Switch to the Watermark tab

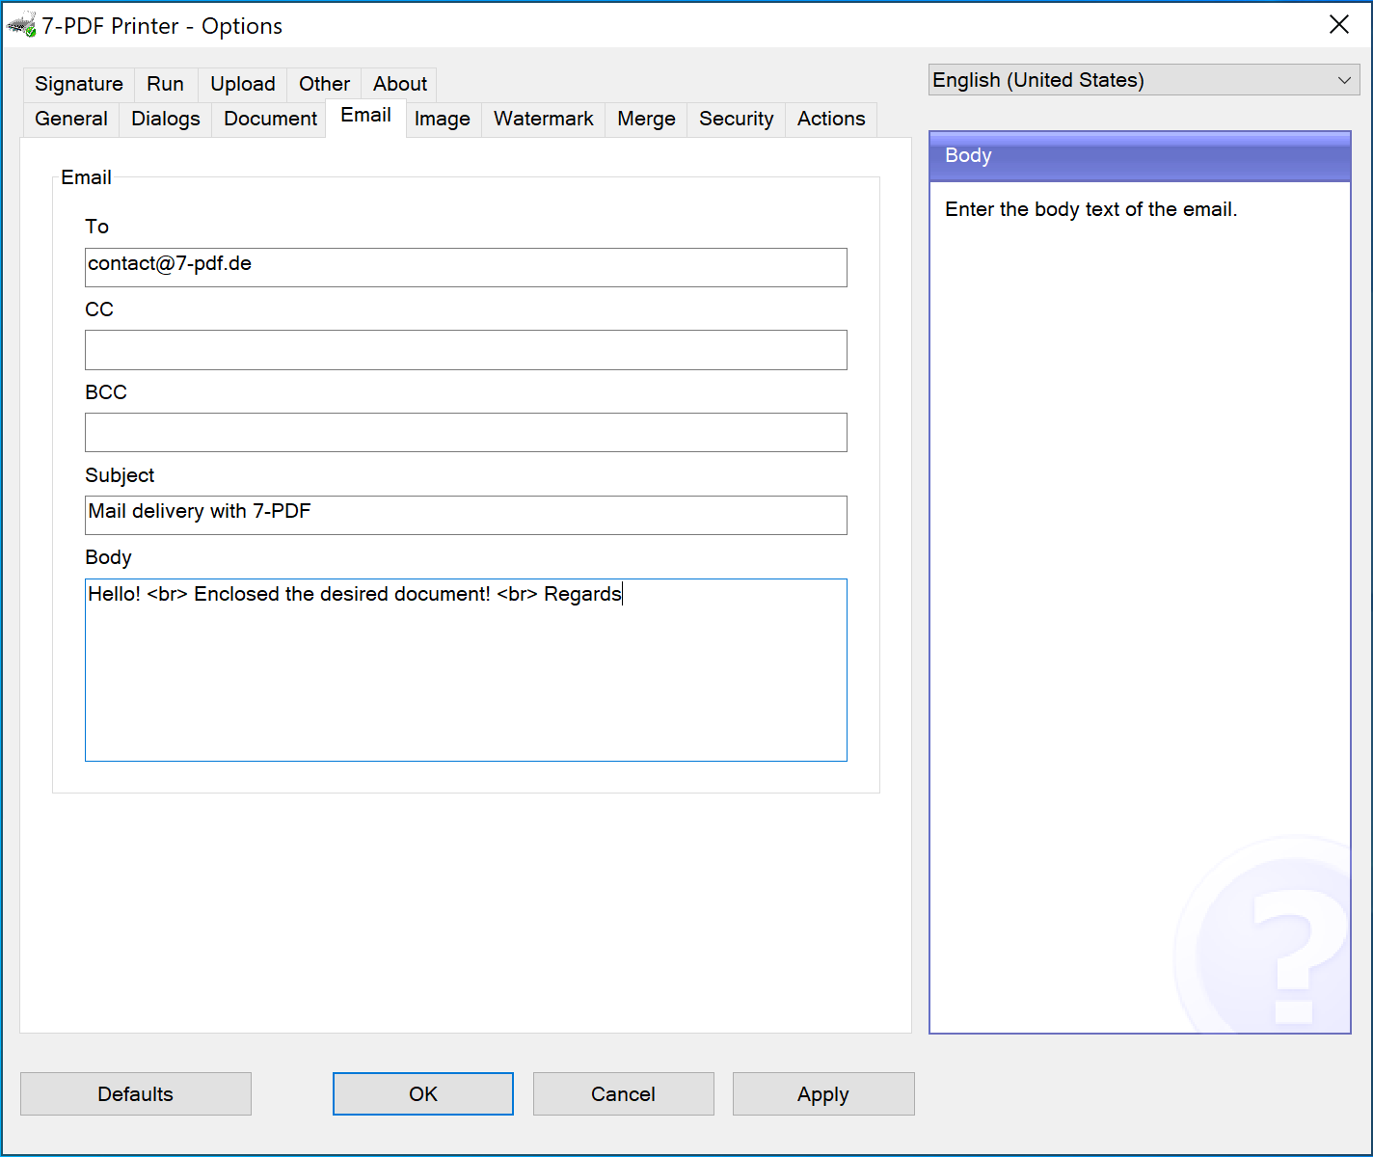(544, 119)
